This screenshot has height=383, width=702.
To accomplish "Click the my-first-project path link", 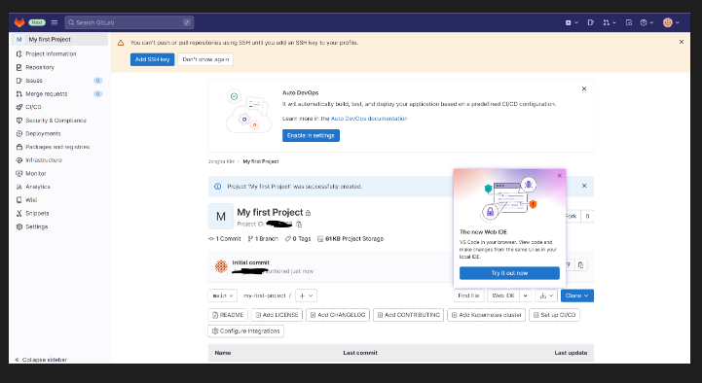I will 265,296.
